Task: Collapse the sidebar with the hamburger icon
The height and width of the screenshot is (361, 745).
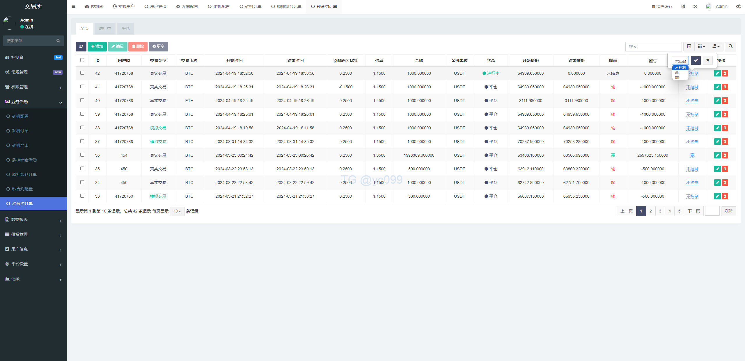Action: tap(73, 6)
